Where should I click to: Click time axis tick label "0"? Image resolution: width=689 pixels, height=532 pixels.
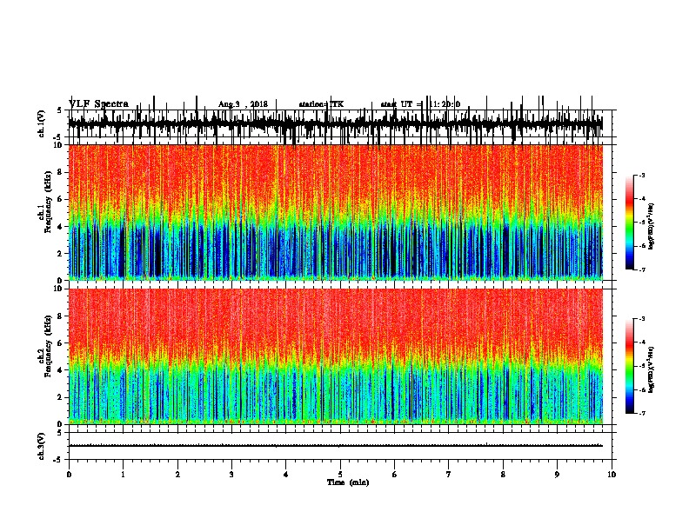click(69, 475)
